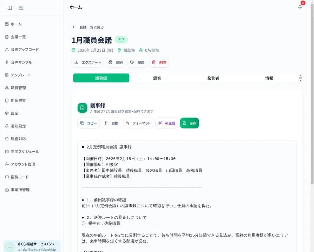Click the 1月職員会議 title
Screen dimensions: 314x252
click(x=92, y=40)
